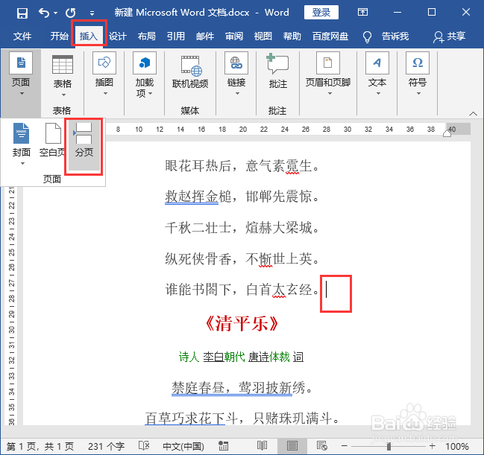The height and width of the screenshot is (455, 484).
Task: Switch to the 审阅 tab
Action: [x=234, y=36]
